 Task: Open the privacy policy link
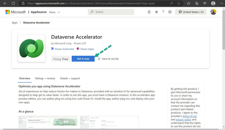(x=183, y=119)
